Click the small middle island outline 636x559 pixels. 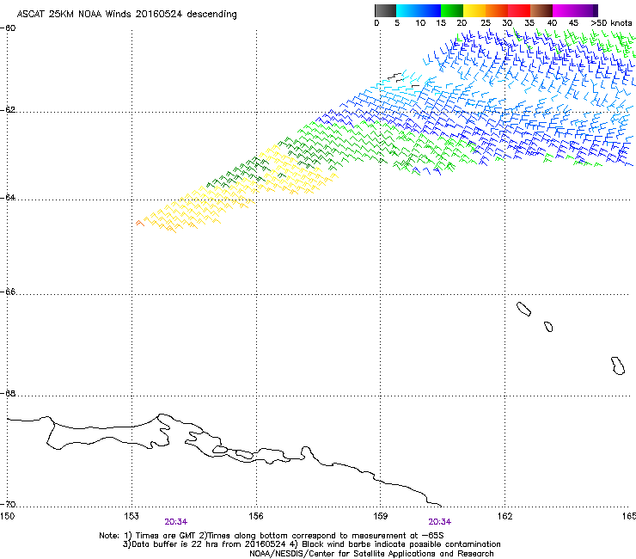pos(548,327)
